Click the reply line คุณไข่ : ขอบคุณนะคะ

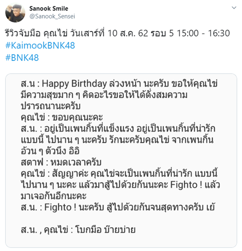click(x=62, y=117)
